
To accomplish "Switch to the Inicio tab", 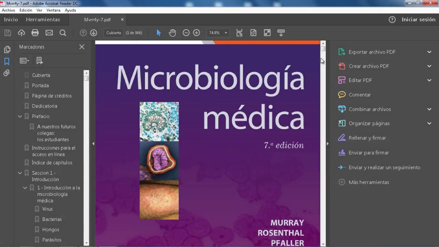I will (11, 20).
